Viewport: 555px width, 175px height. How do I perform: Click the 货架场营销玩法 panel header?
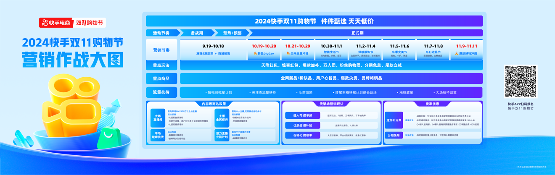[331, 104]
